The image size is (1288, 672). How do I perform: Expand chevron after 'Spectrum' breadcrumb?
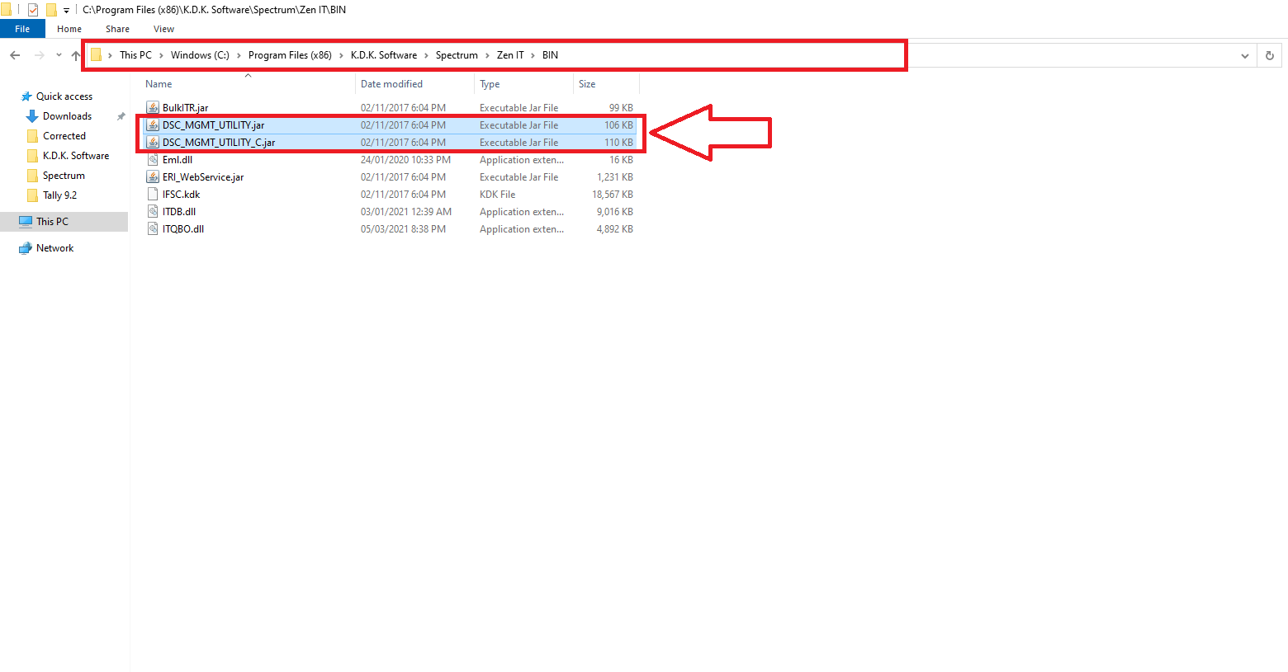tap(487, 55)
